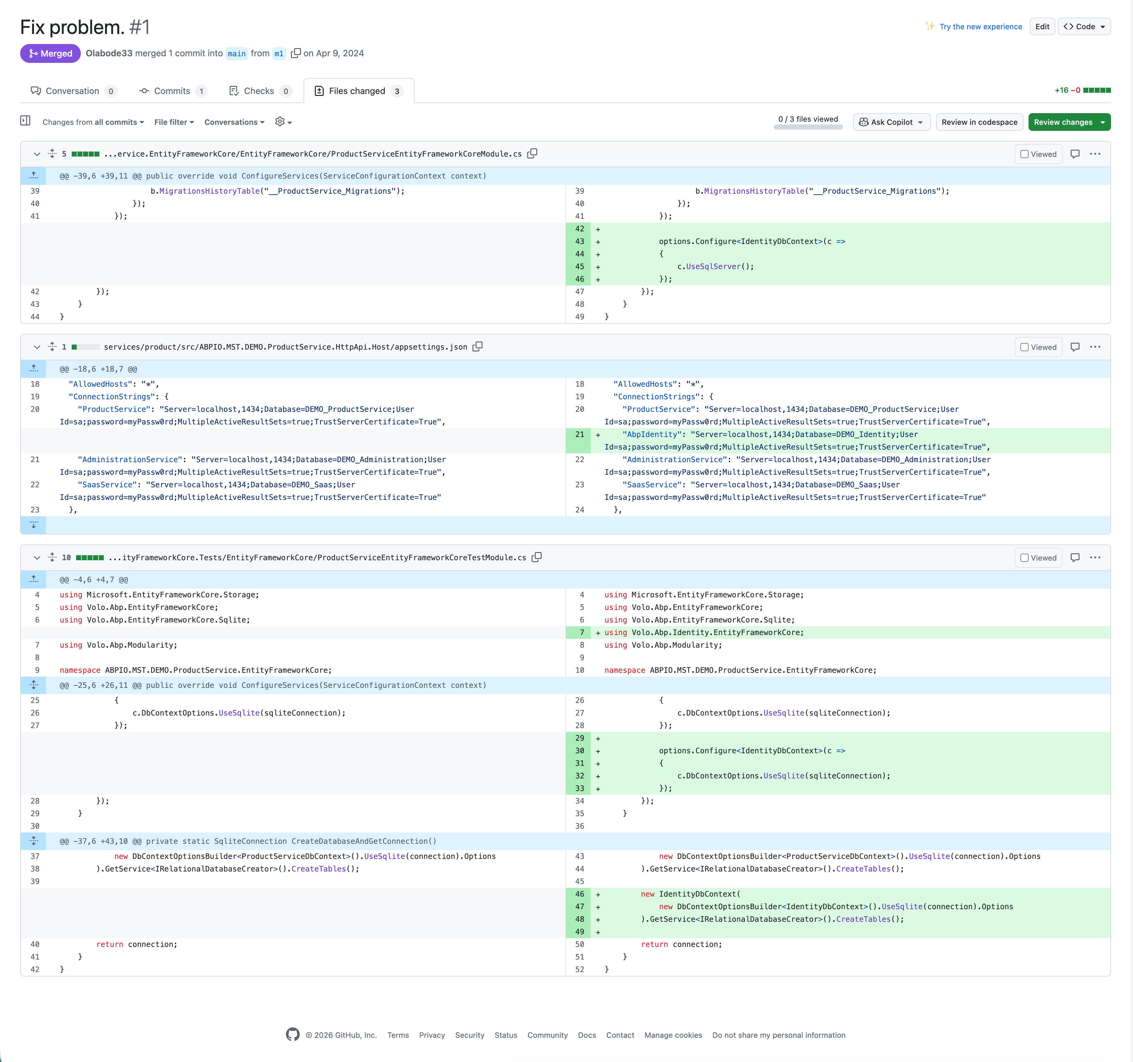Expand lines down below appsettings.json hunk

(34, 525)
